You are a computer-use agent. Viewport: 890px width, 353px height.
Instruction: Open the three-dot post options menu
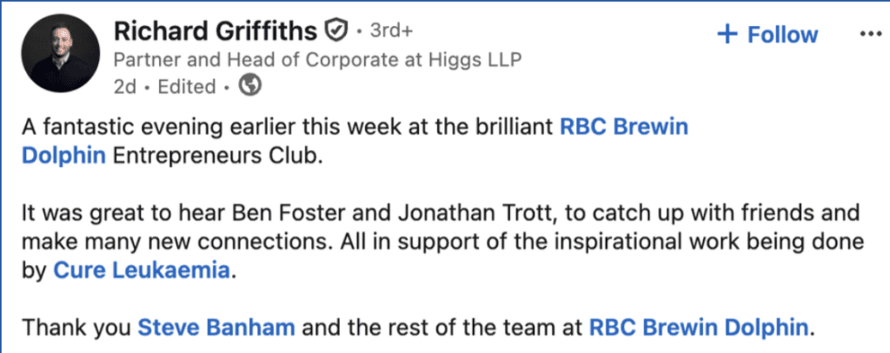(x=869, y=33)
